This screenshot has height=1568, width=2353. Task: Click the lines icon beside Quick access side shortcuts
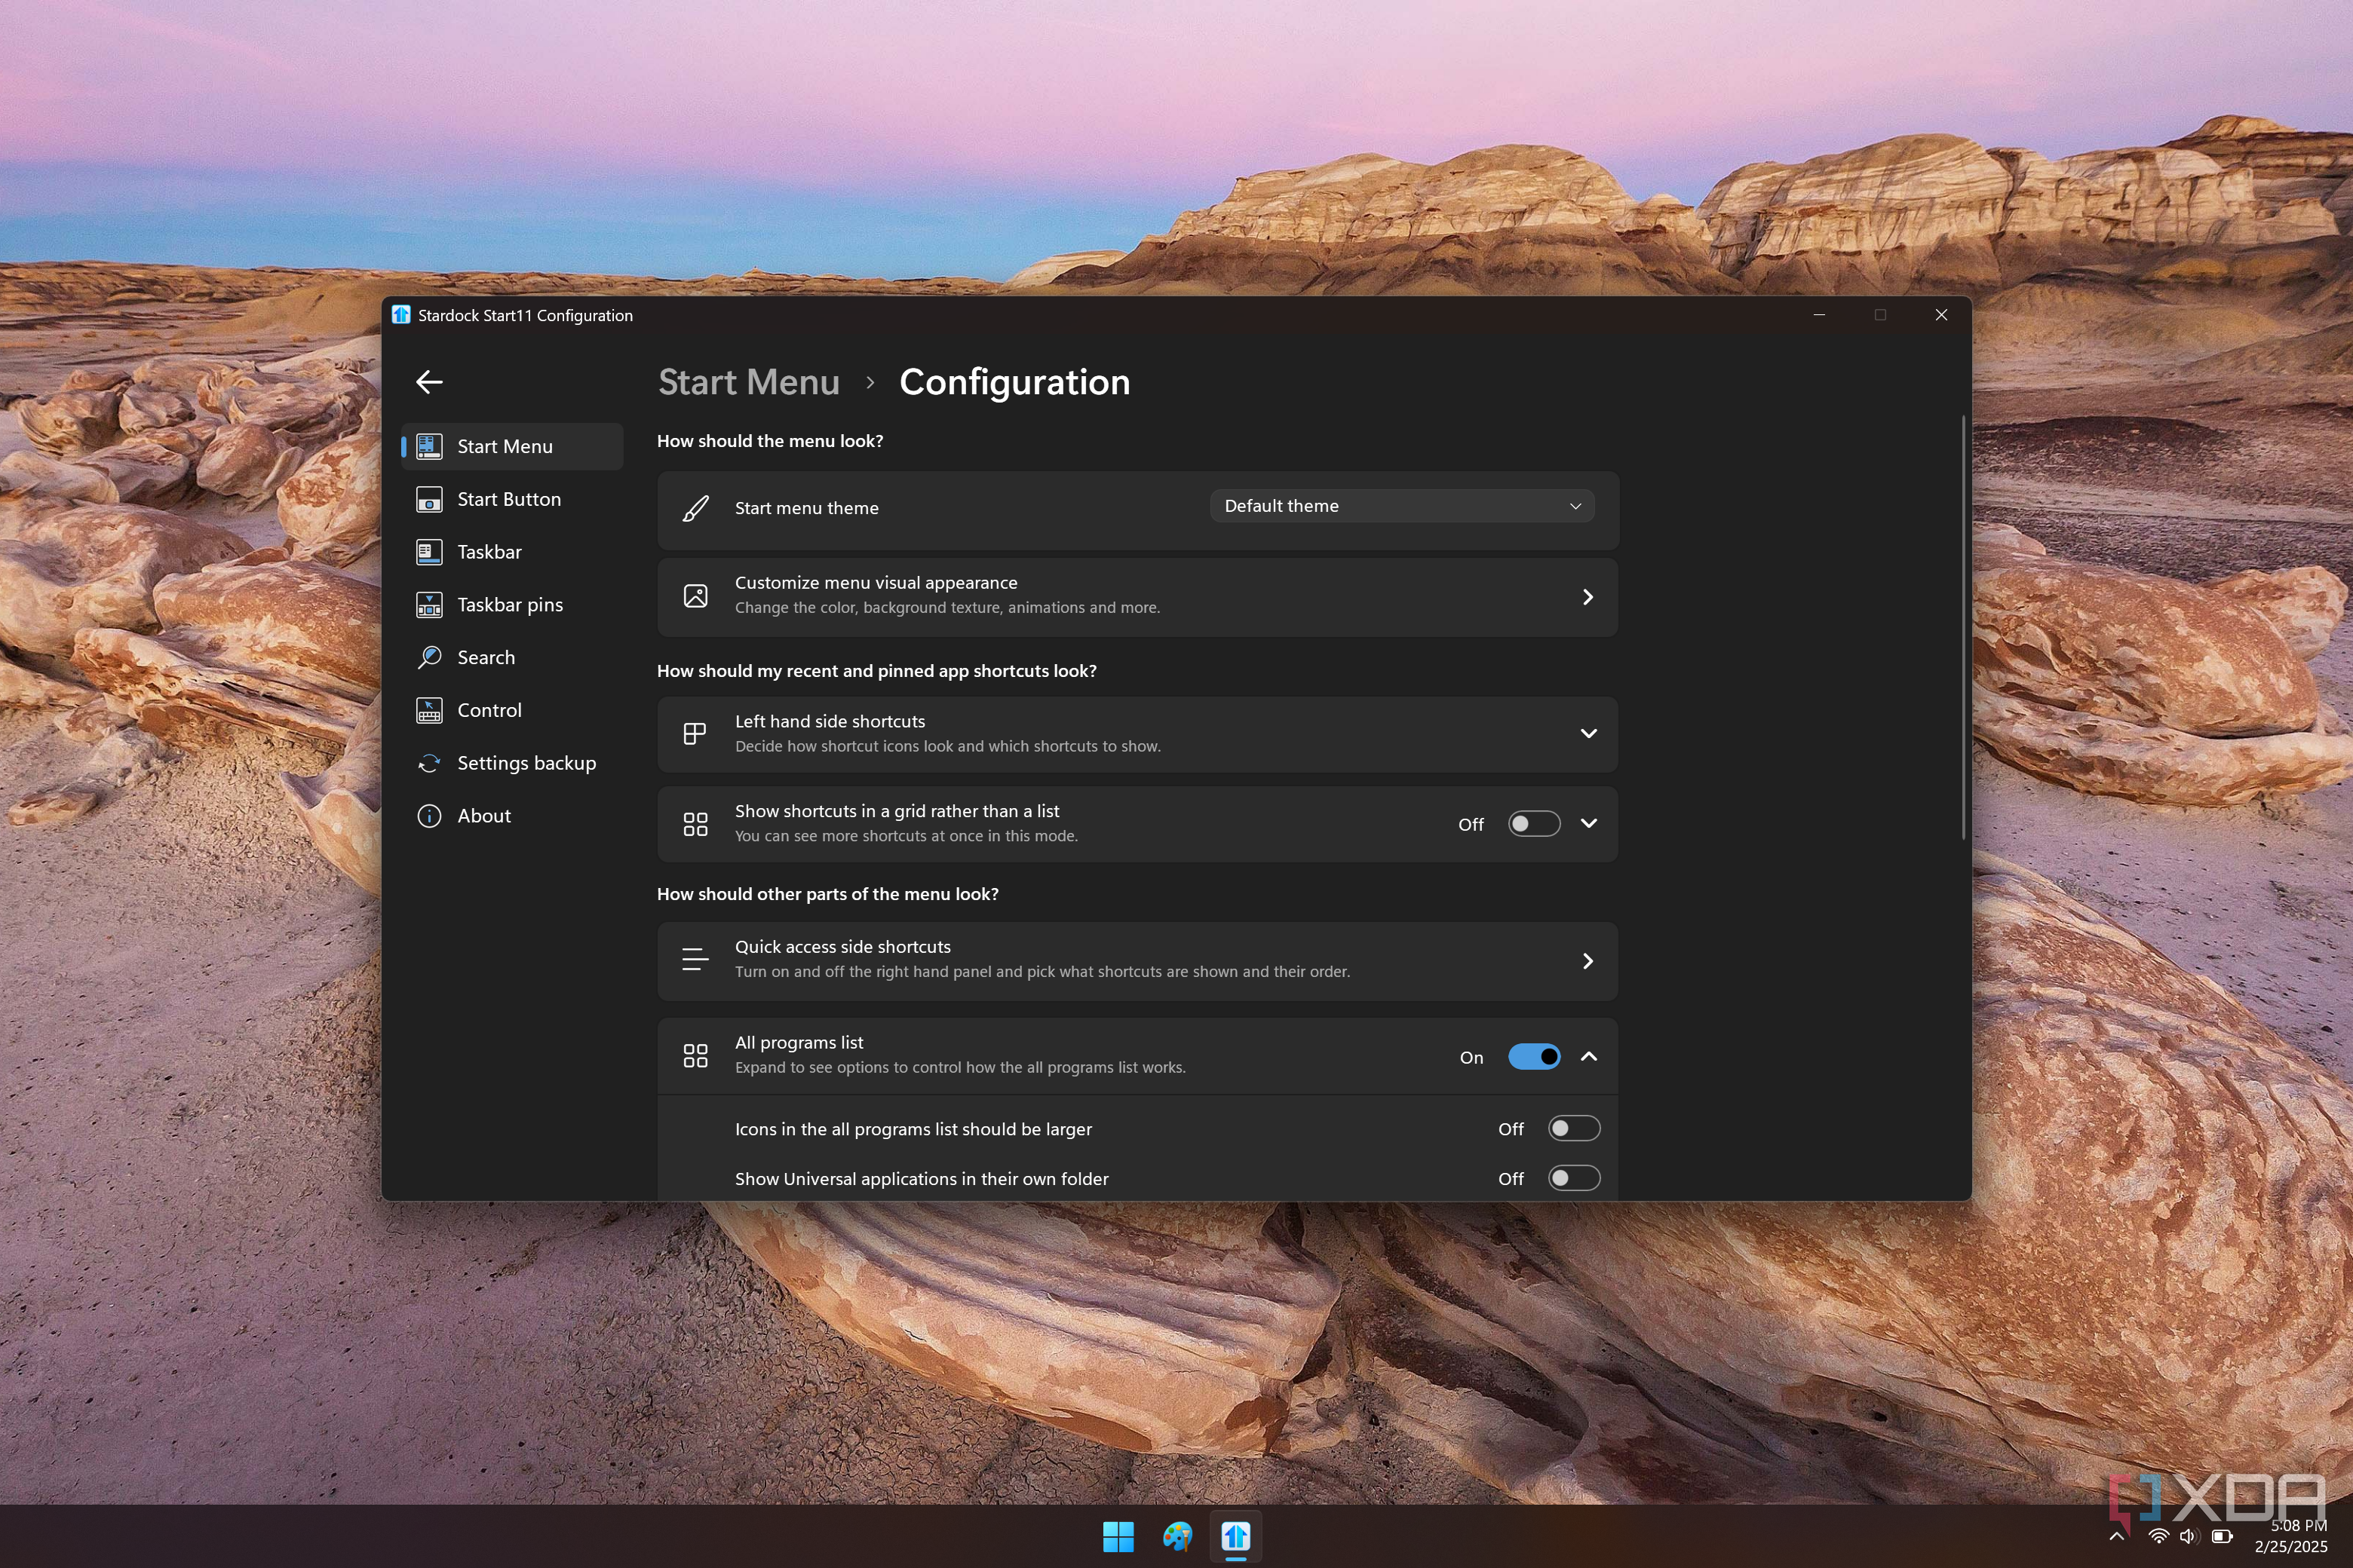pyautogui.click(x=695, y=959)
